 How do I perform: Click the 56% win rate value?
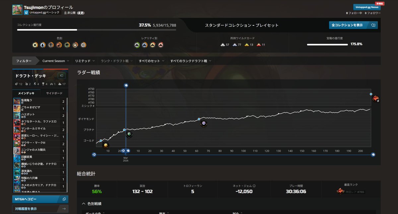pos(97,192)
